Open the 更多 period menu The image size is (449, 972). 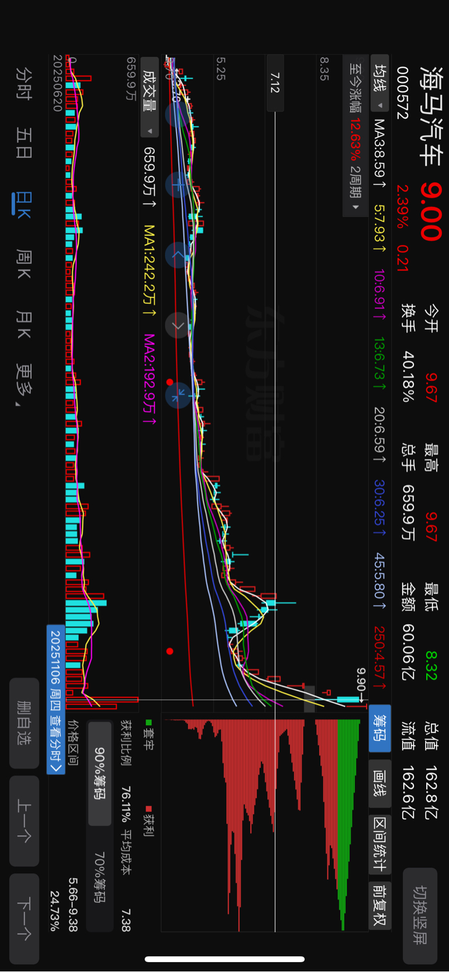[x=23, y=385]
